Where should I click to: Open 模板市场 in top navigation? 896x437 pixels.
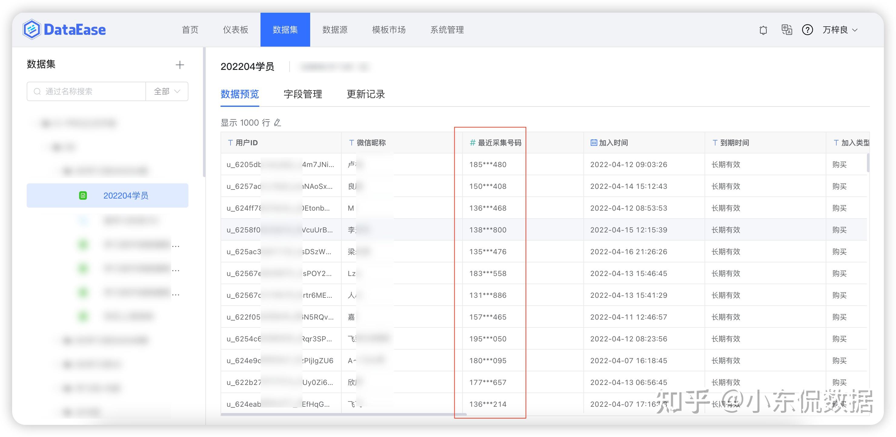(389, 30)
